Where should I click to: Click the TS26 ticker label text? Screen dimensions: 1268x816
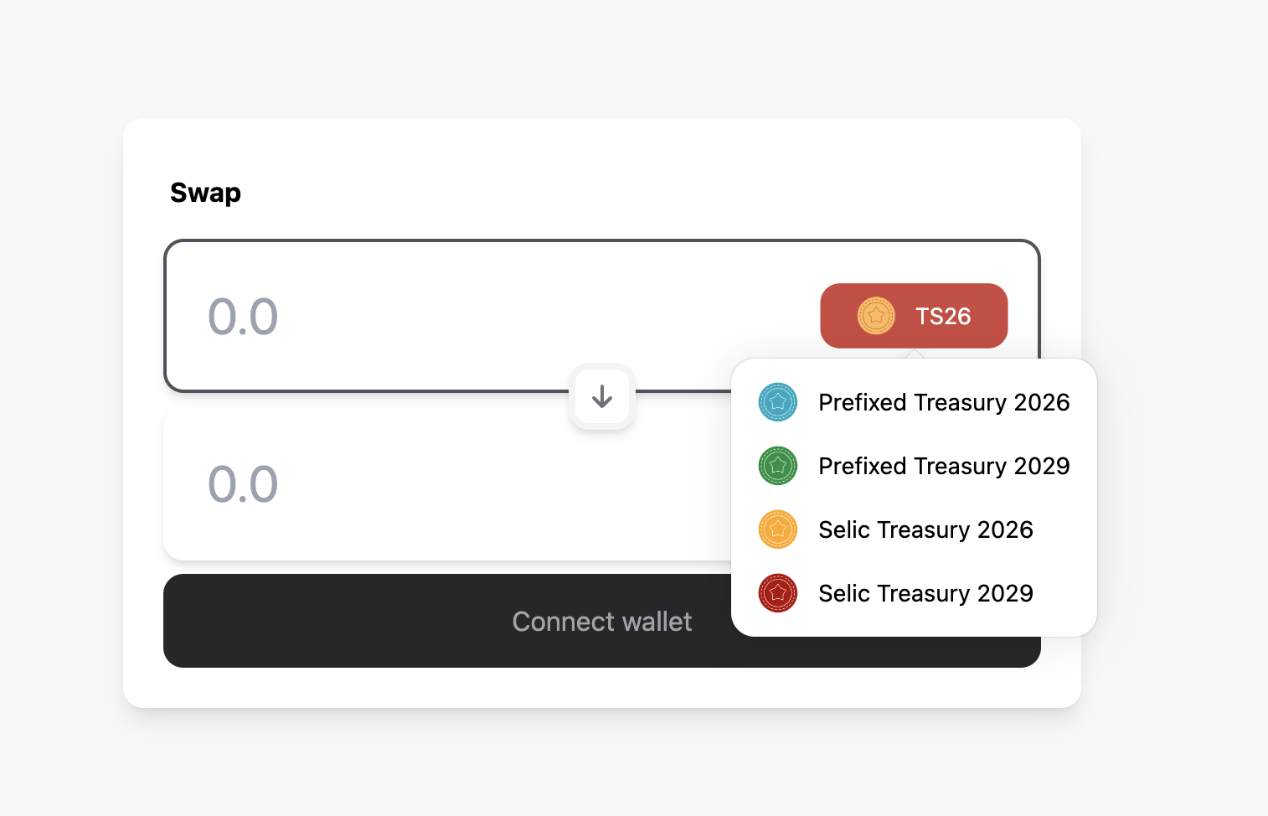pos(943,316)
